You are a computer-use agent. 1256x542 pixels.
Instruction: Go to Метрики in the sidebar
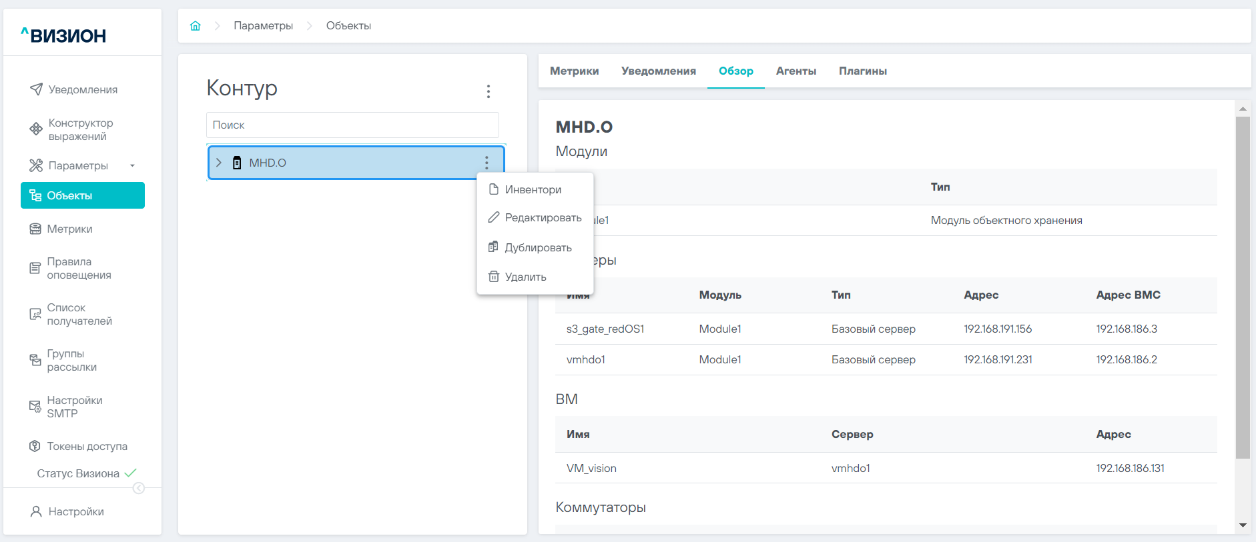click(x=69, y=229)
